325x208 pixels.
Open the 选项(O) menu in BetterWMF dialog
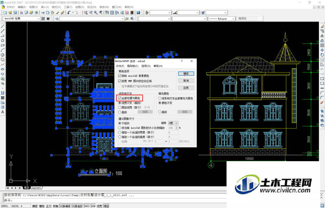(146, 66)
